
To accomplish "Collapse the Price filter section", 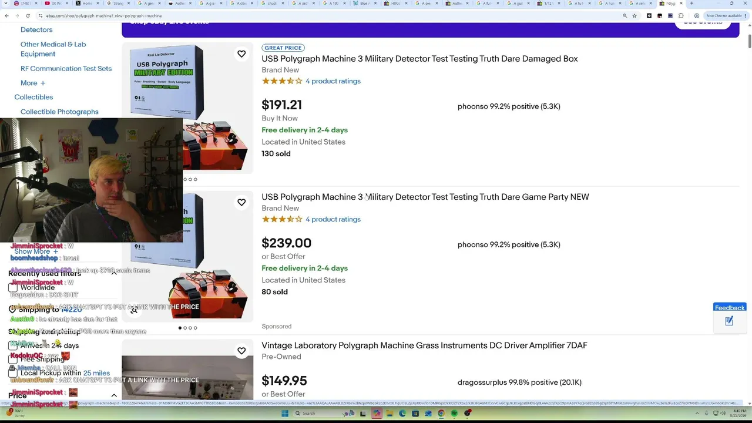I will (x=114, y=396).
